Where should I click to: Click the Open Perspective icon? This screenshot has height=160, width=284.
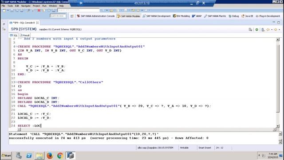pos(72,16)
